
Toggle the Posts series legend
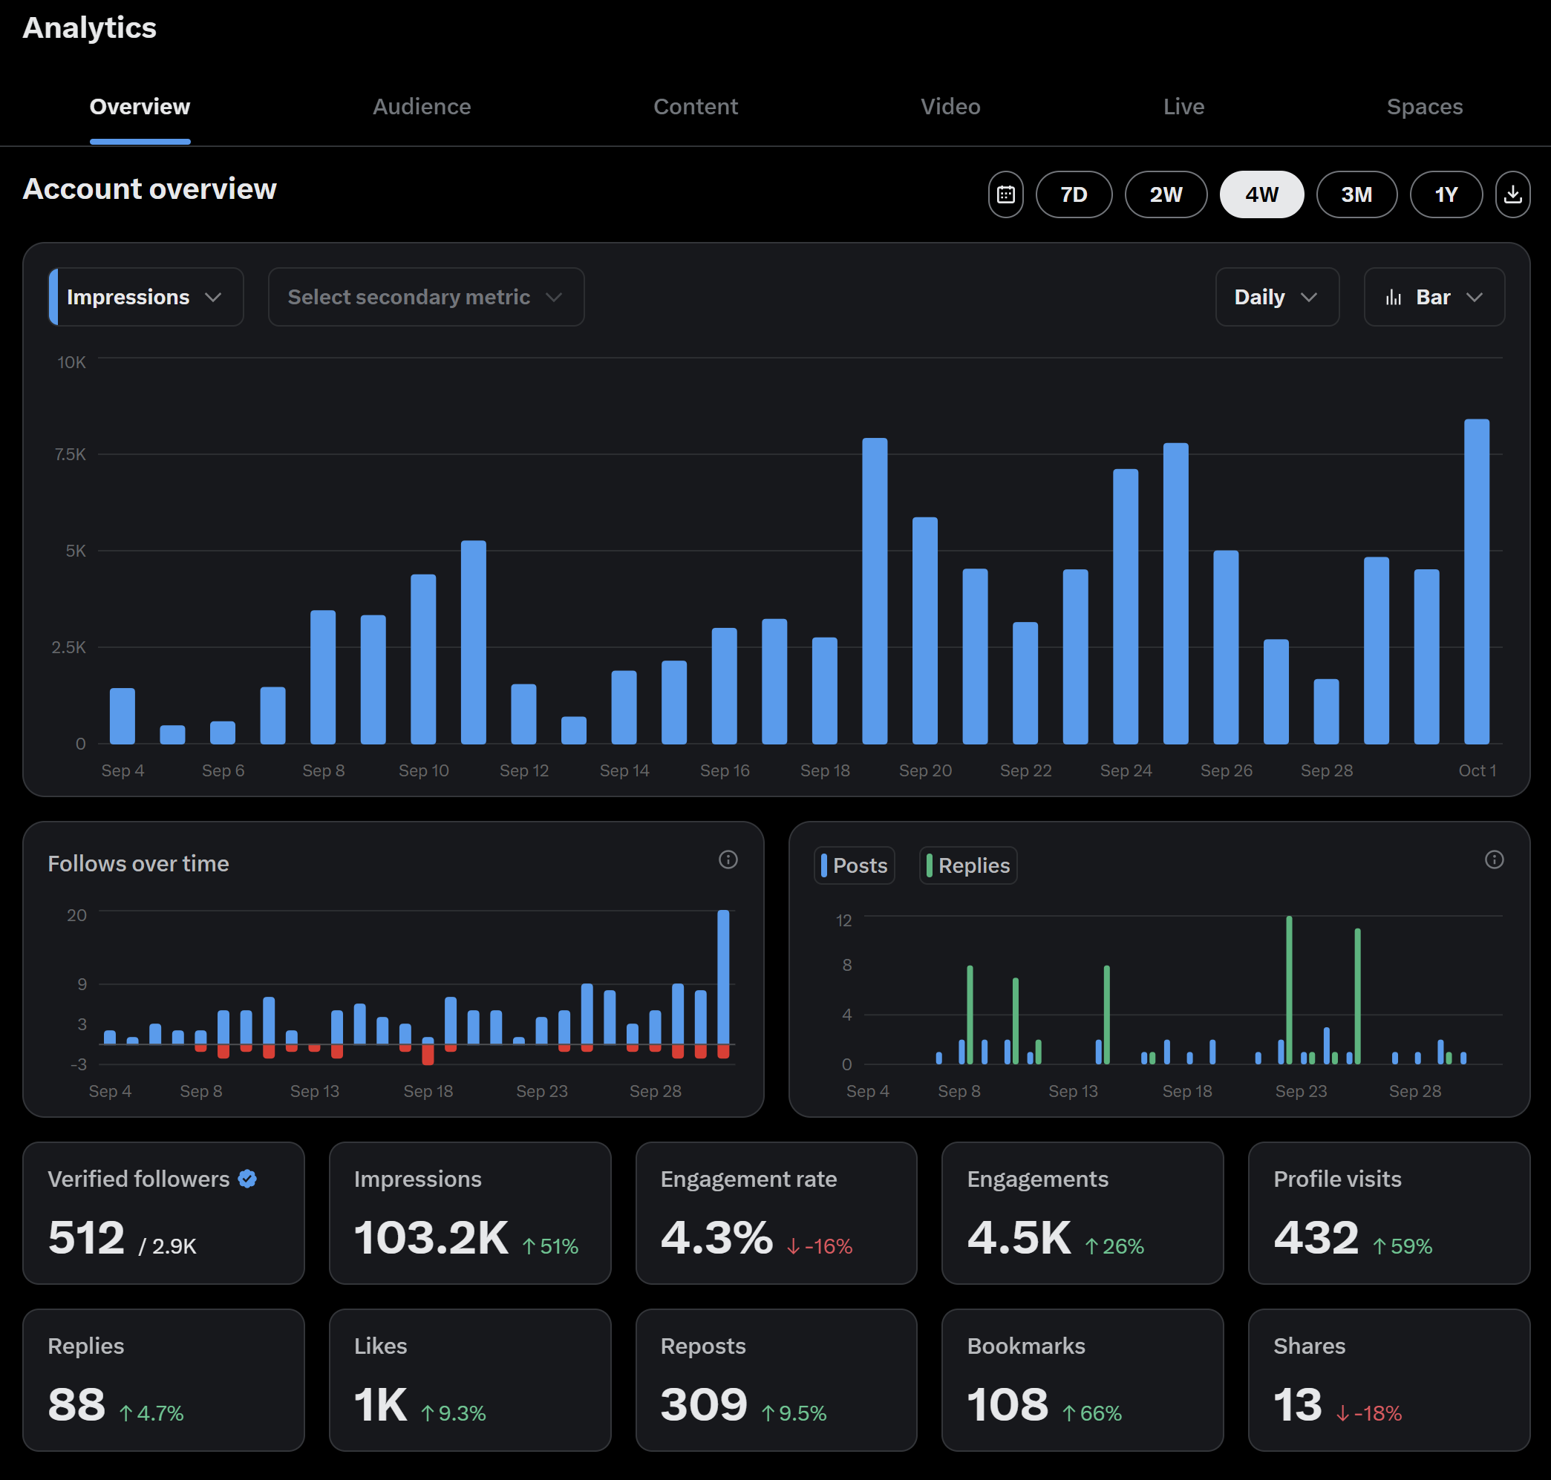click(853, 865)
